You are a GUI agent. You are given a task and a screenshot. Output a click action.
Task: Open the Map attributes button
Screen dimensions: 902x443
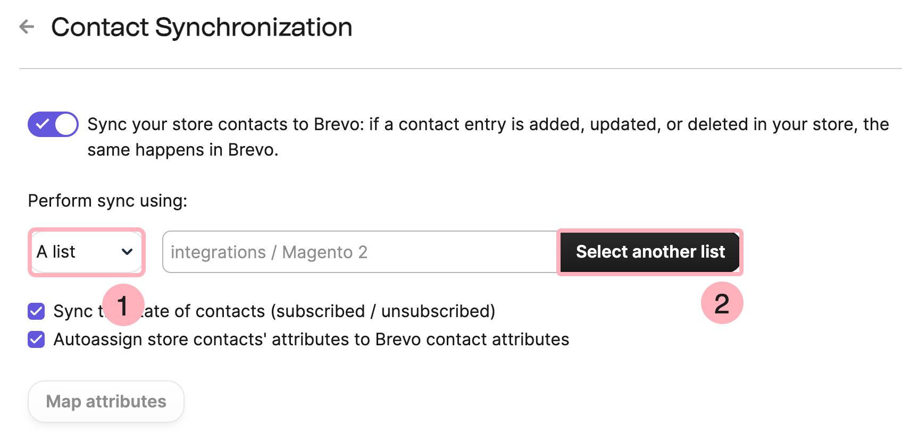coord(106,402)
